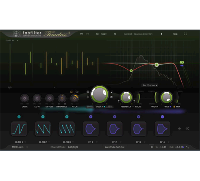Collapse modulation section with double-chevron
This screenshot has width=200, height=181.
(x=187, y=128)
